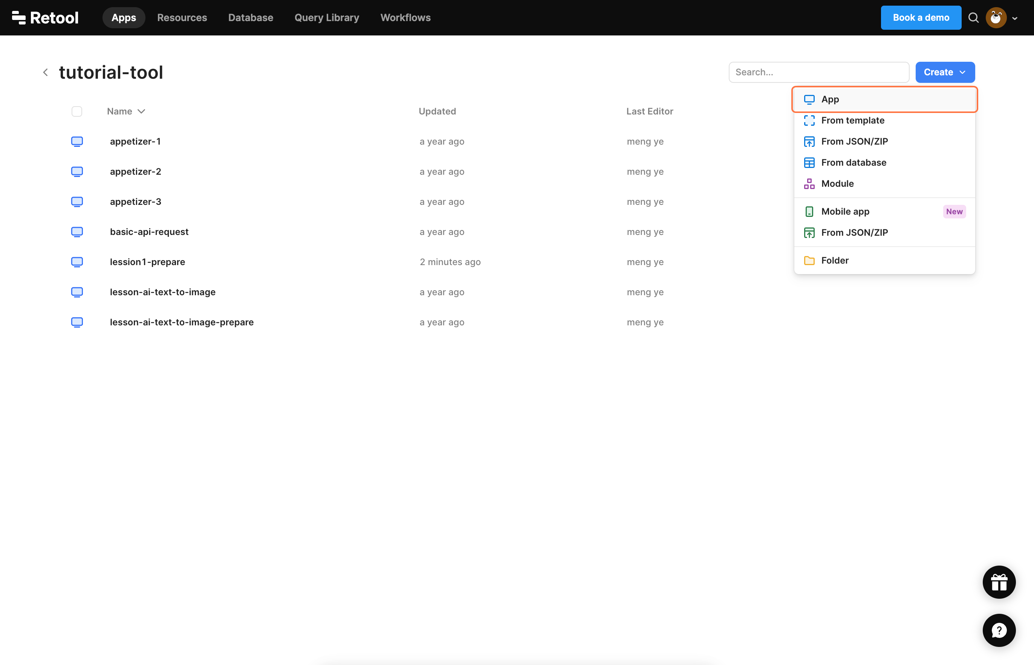The width and height of the screenshot is (1034, 665).
Task: Open the Resources tab
Action: [x=182, y=18]
